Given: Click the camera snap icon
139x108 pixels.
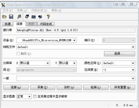Looking at the screenshot, I should pos(34,17).
